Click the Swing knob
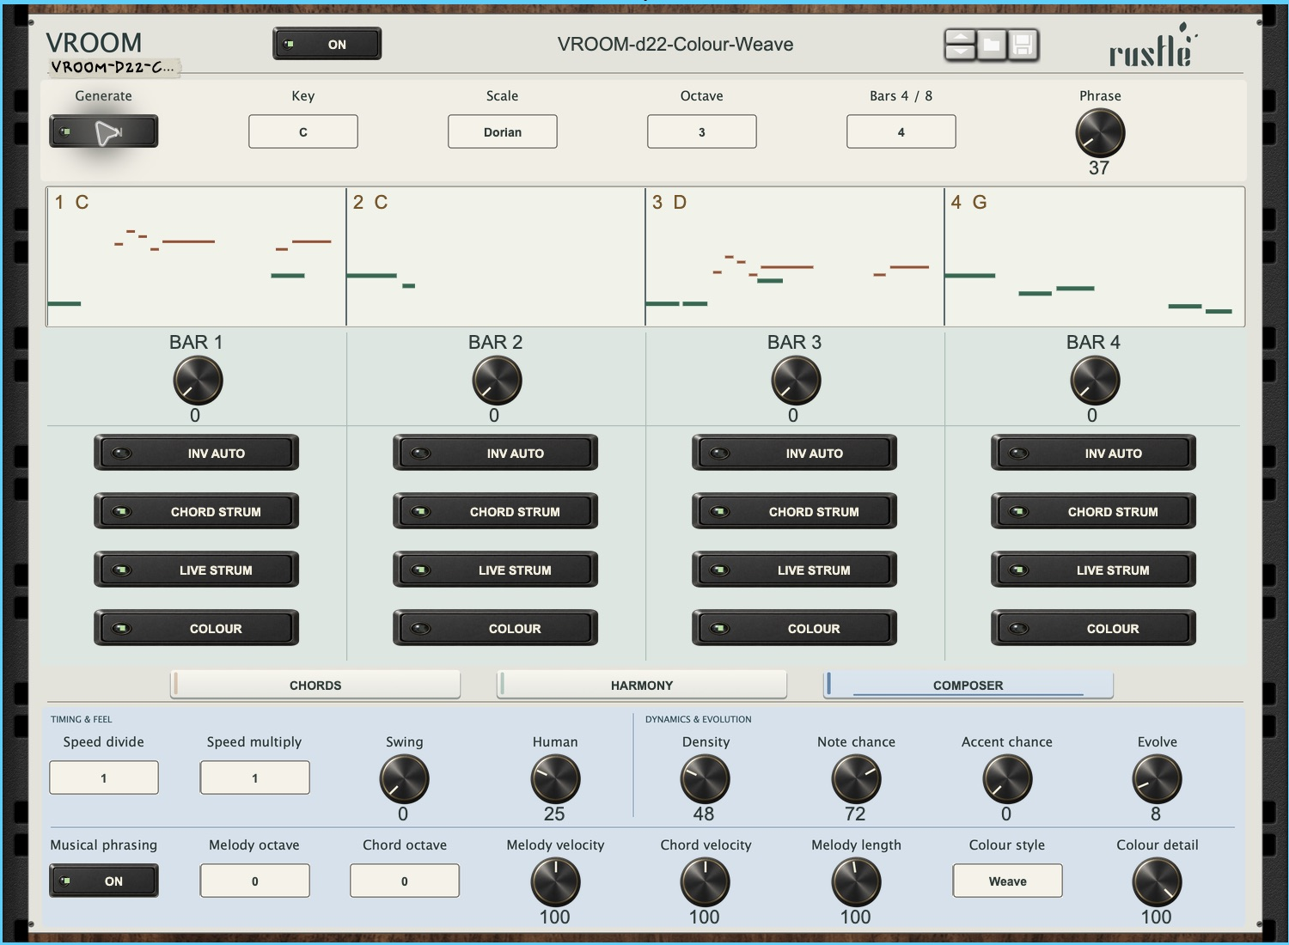Screen dimensions: 1289x945 point(404,779)
